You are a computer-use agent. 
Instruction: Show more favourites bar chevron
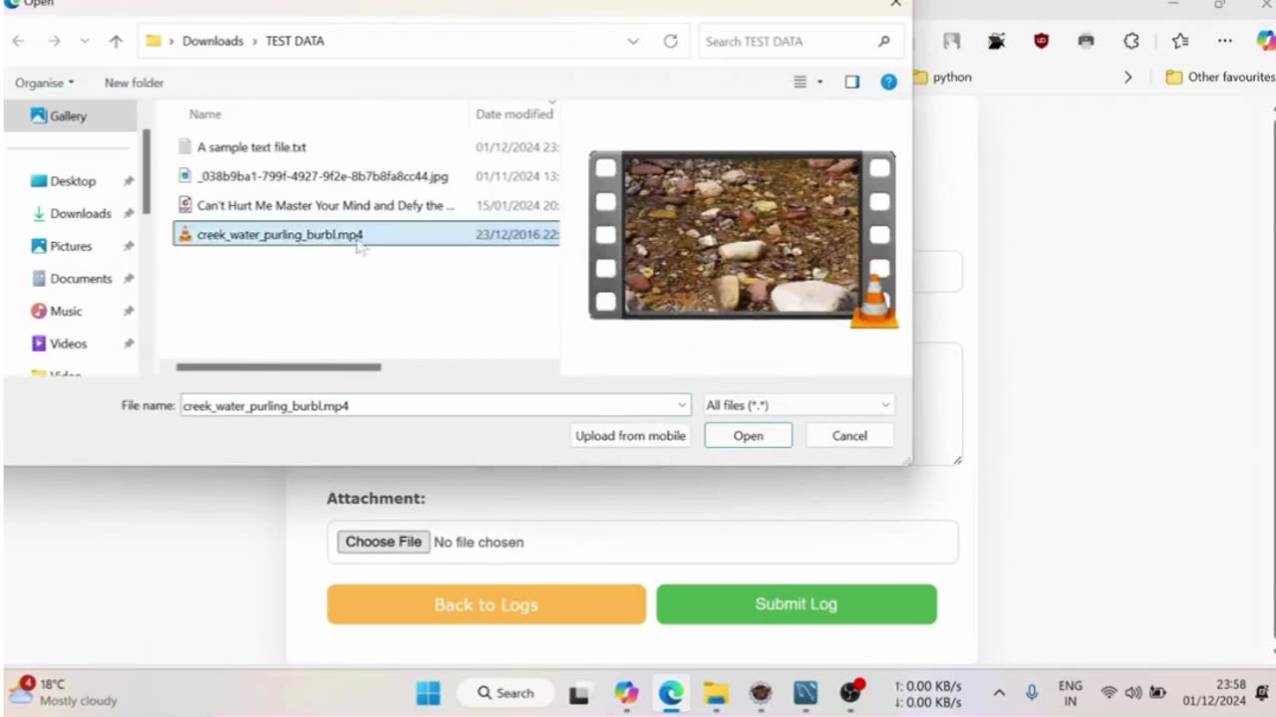point(1127,77)
